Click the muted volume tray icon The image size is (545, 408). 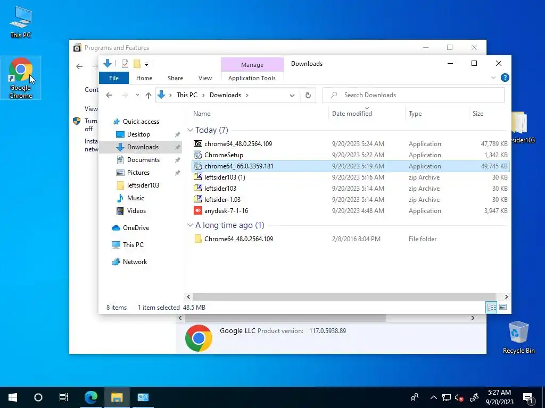click(459, 397)
